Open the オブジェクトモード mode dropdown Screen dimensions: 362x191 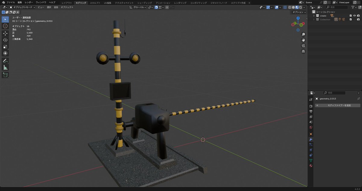coord(22,7)
